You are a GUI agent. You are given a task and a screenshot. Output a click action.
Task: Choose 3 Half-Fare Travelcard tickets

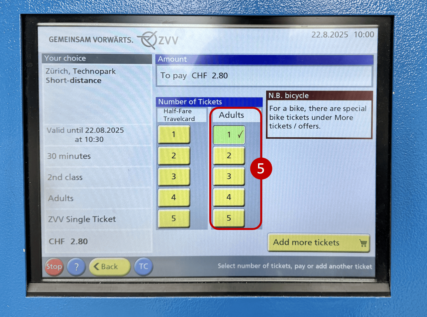click(x=174, y=177)
